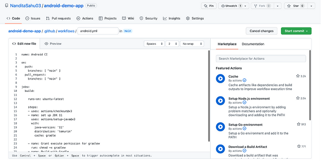Click the line 'run: chmod +x gradlew'
Screen dimensions: 321x161
48,148
